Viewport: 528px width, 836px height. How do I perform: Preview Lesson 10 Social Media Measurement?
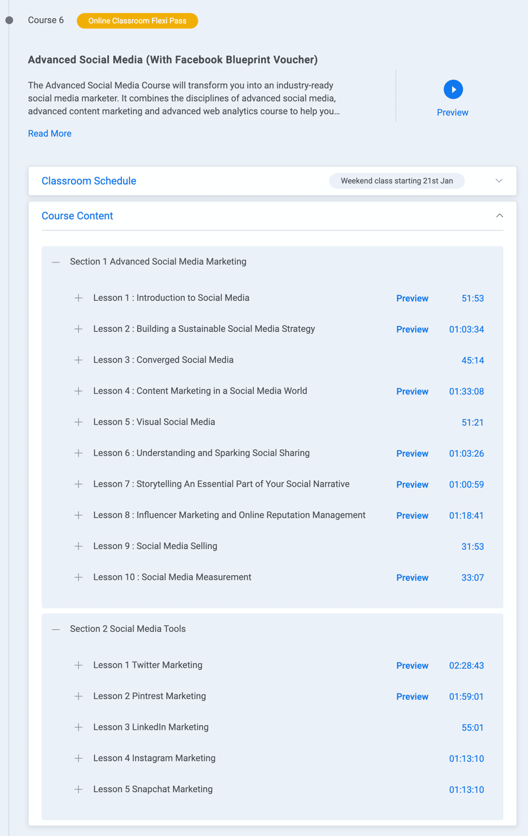point(412,578)
